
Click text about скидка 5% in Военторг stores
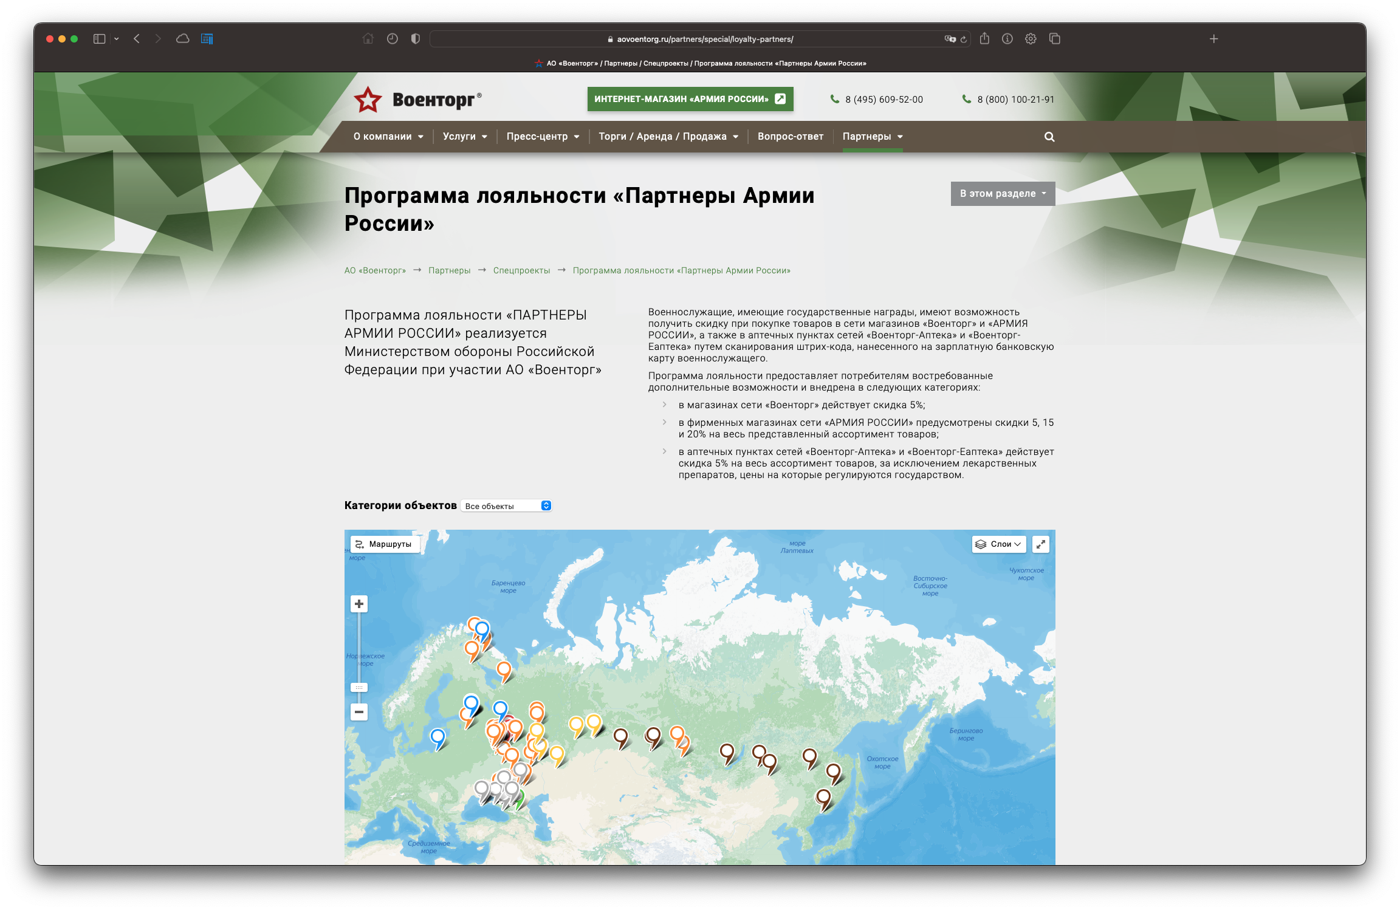(x=802, y=405)
